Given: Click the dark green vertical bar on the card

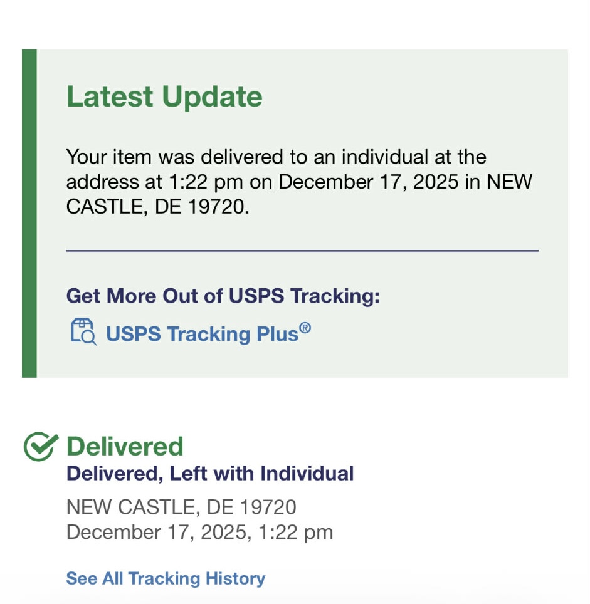Looking at the screenshot, I should (x=29, y=213).
